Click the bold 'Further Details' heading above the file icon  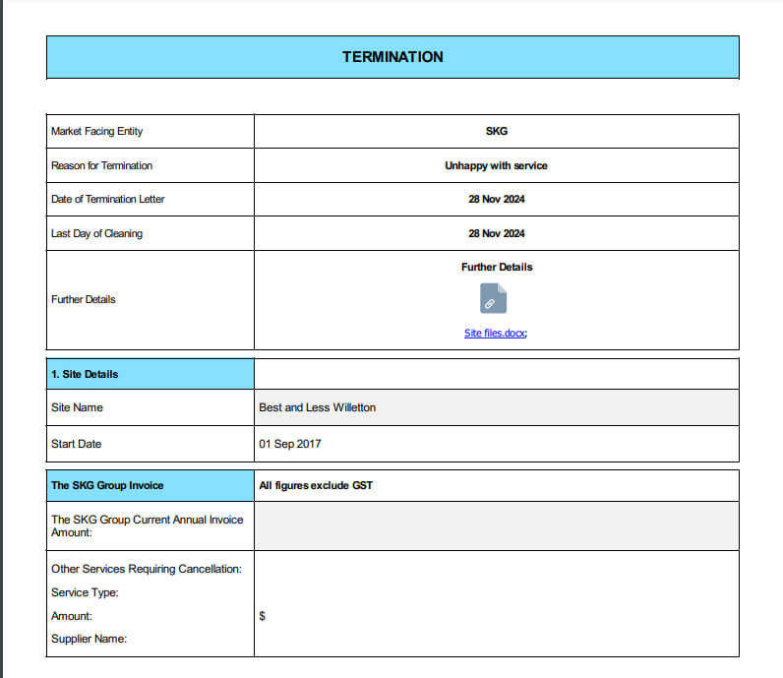pos(497,267)
